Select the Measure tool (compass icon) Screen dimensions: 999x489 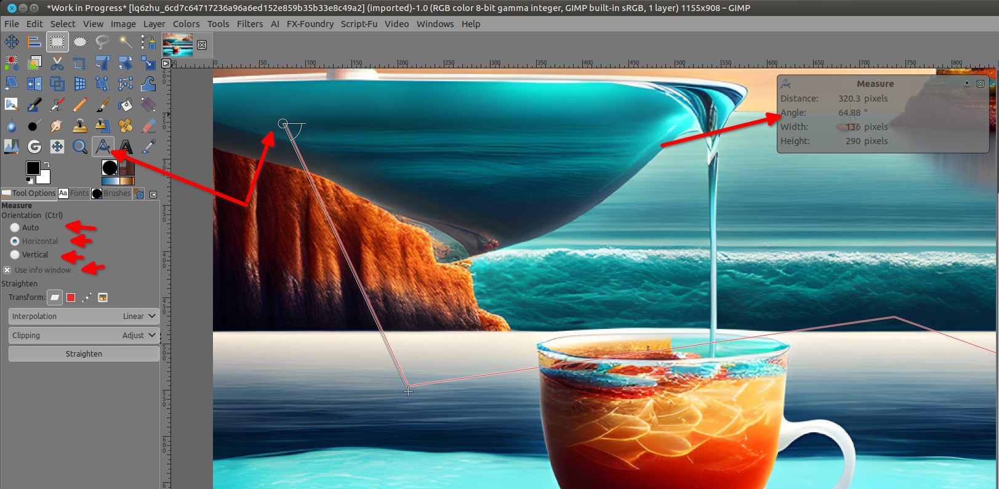103,147
